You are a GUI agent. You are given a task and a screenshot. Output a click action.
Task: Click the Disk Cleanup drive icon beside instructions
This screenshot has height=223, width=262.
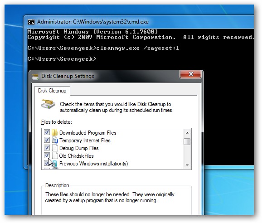click(x=48, y=104)
